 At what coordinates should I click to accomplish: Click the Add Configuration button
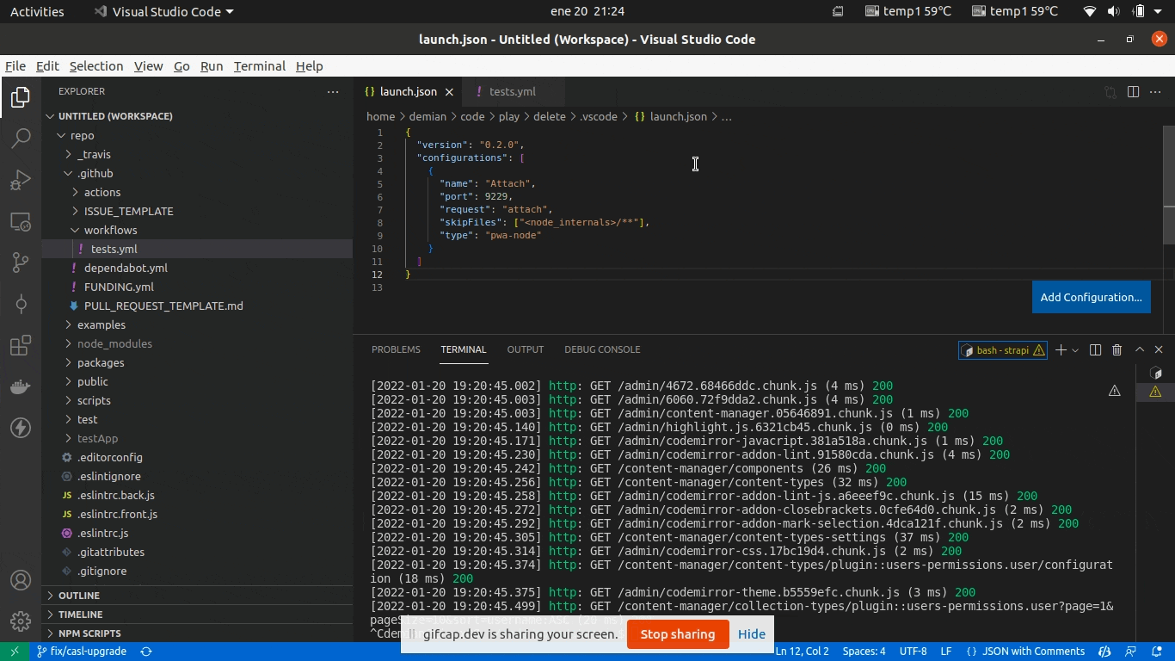[x=1091, y=297]
